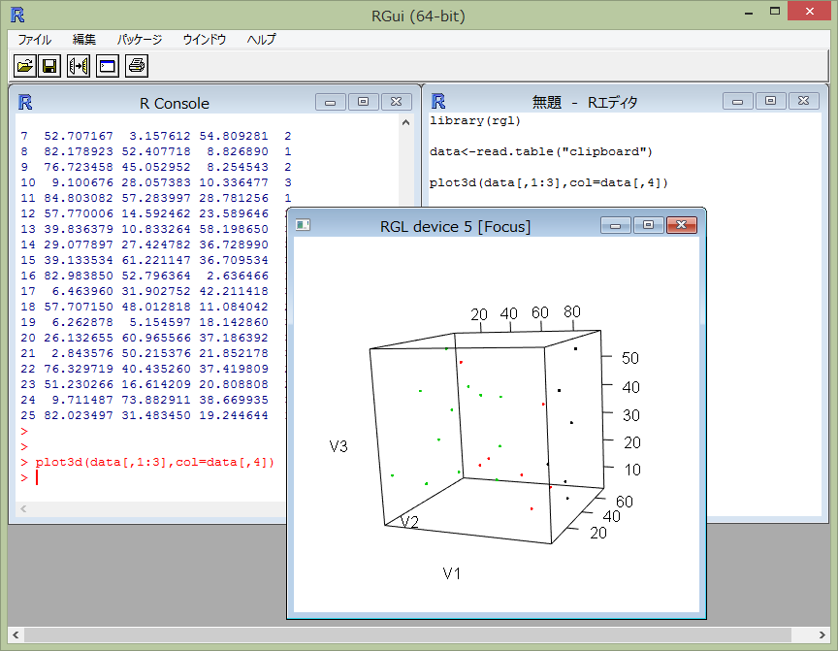The image size is (838, 651).
Task: Click the R logo icon on the Rエディタ titlebar
Action: pos(436,101)
